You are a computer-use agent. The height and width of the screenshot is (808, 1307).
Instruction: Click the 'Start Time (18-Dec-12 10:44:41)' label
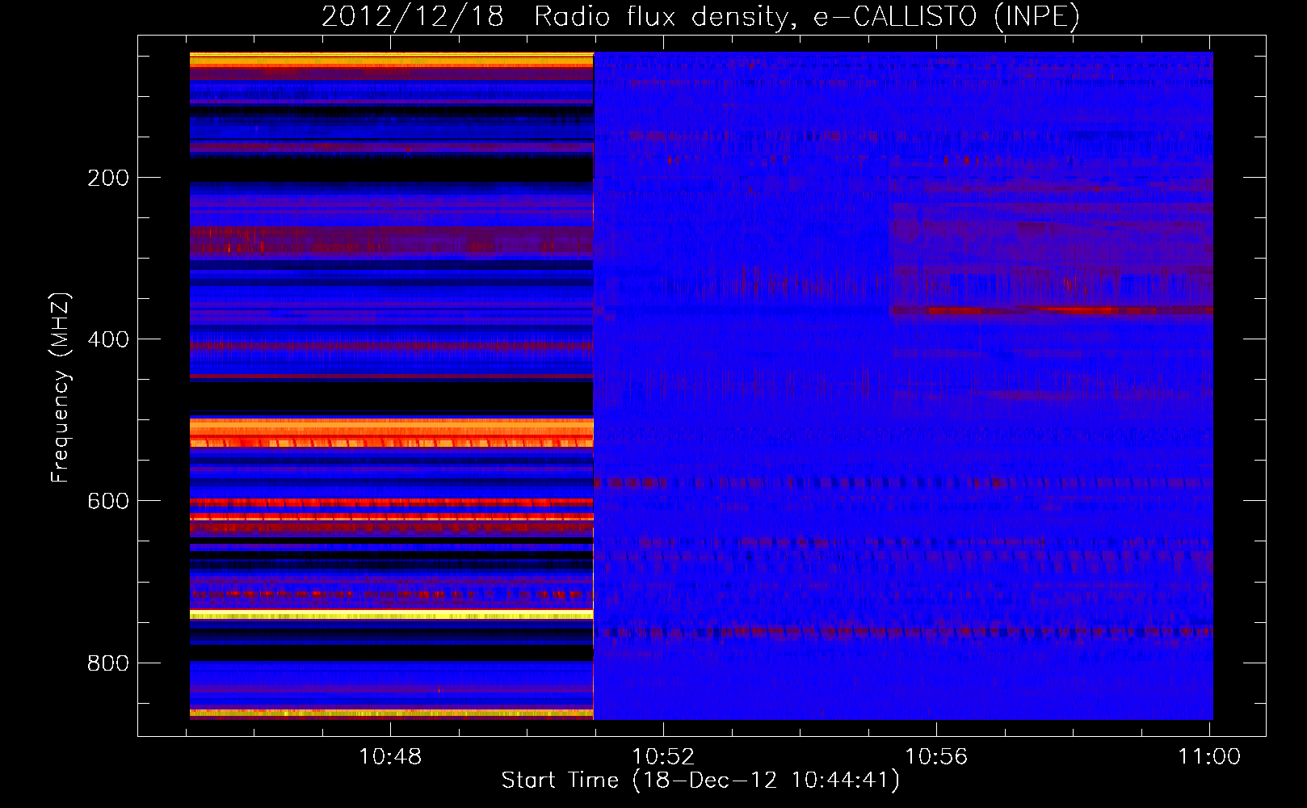pos(700,781)
